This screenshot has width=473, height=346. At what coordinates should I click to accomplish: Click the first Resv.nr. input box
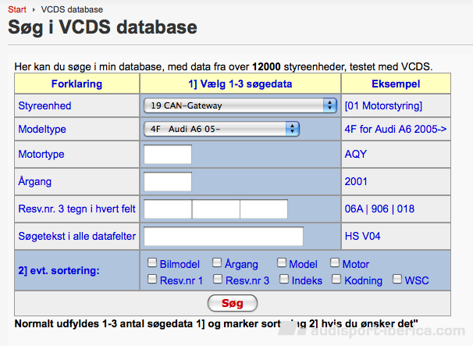(x=168, y=209)
